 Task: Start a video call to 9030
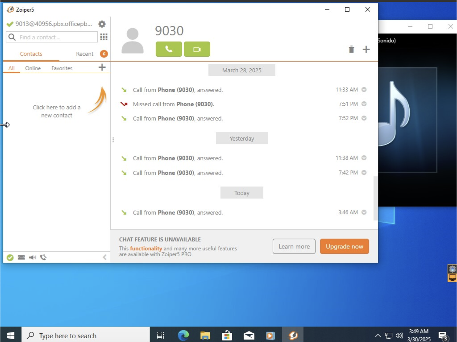point(197,49)
